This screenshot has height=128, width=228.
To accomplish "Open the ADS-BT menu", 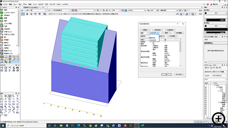I will (x=41, y=4).
